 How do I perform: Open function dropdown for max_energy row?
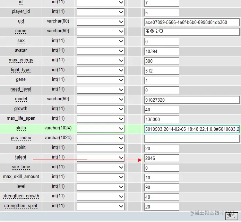pos(101,61)
